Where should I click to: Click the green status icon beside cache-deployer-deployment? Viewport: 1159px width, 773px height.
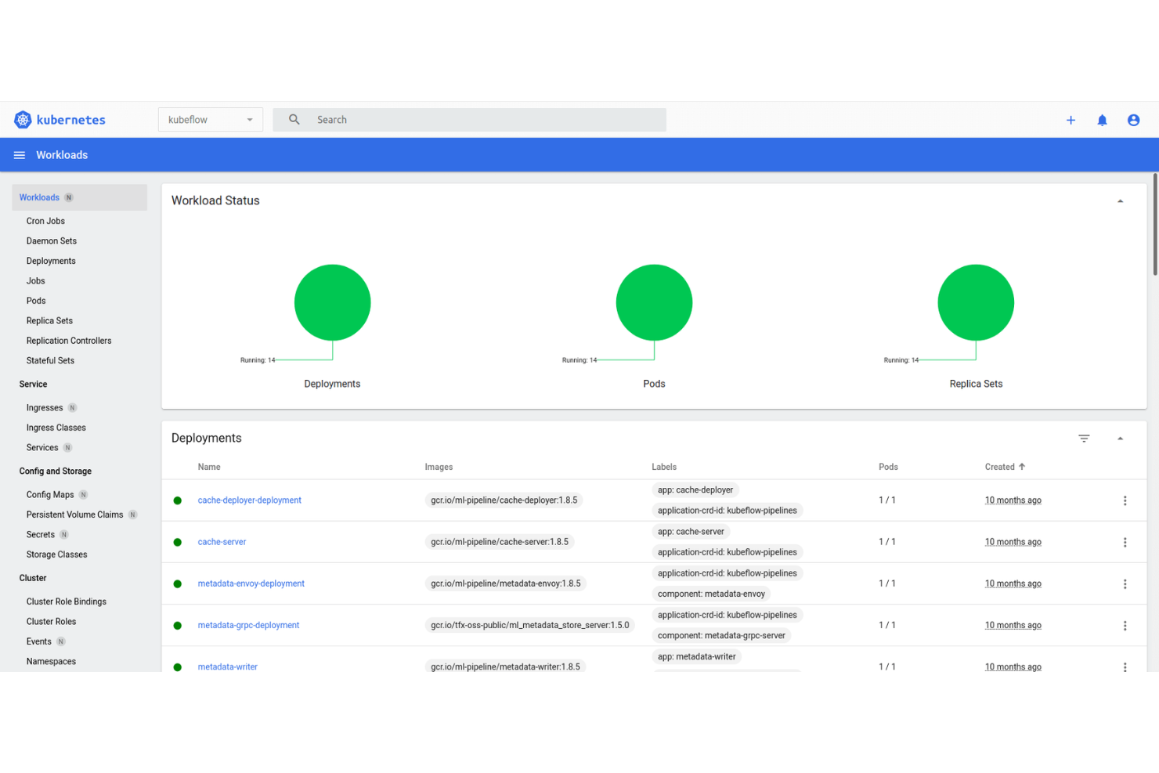pyautogui.click(x=177, y=500)
